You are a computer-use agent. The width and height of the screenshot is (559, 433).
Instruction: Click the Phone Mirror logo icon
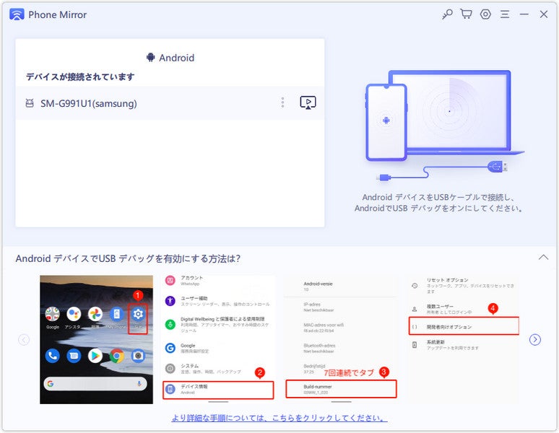point(17,14)
